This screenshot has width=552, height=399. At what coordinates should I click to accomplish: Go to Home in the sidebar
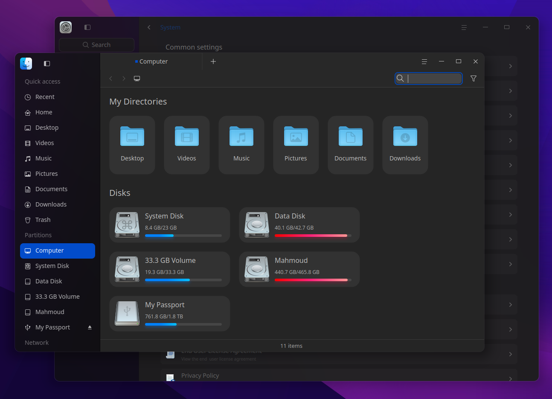coord(58,112)
